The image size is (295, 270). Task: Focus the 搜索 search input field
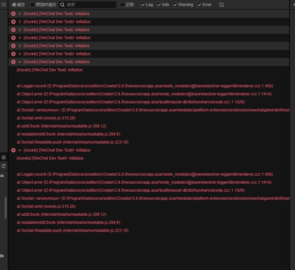pos(87,5)
